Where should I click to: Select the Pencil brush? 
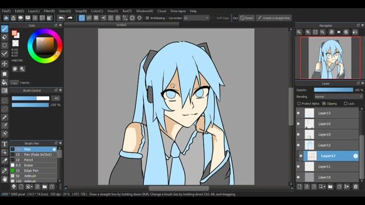click(33, 160)
